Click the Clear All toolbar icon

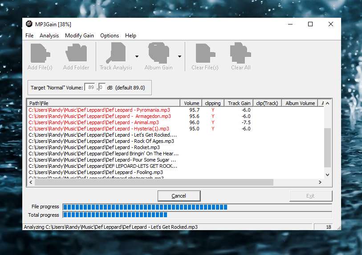240,53
